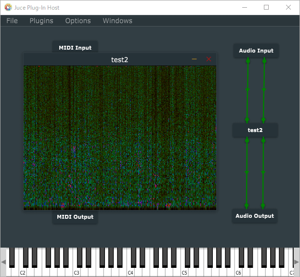Click Audio Input right output pin

(x=264, y=61)
